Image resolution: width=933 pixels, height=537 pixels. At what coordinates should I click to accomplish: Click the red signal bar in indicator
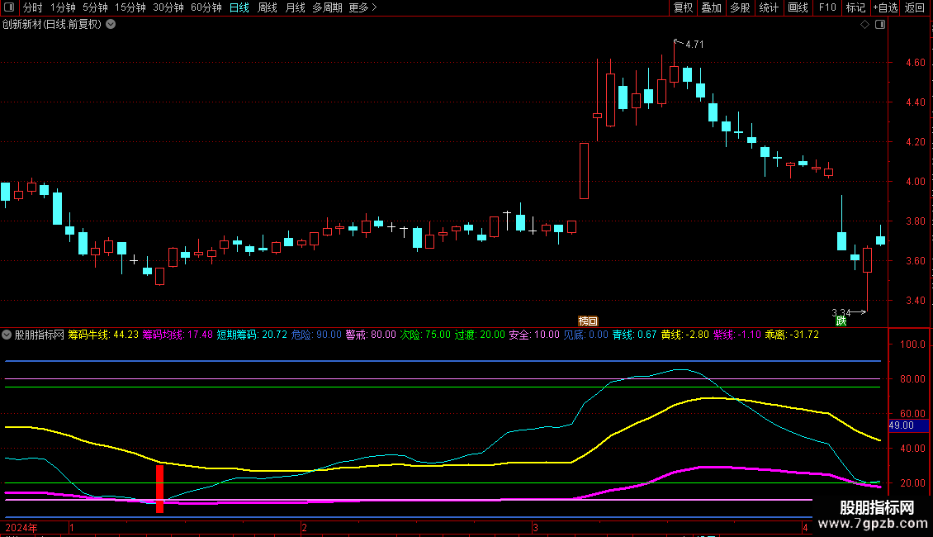159,488
